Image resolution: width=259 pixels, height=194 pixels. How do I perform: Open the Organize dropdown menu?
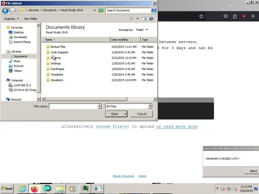click(11, 19)
